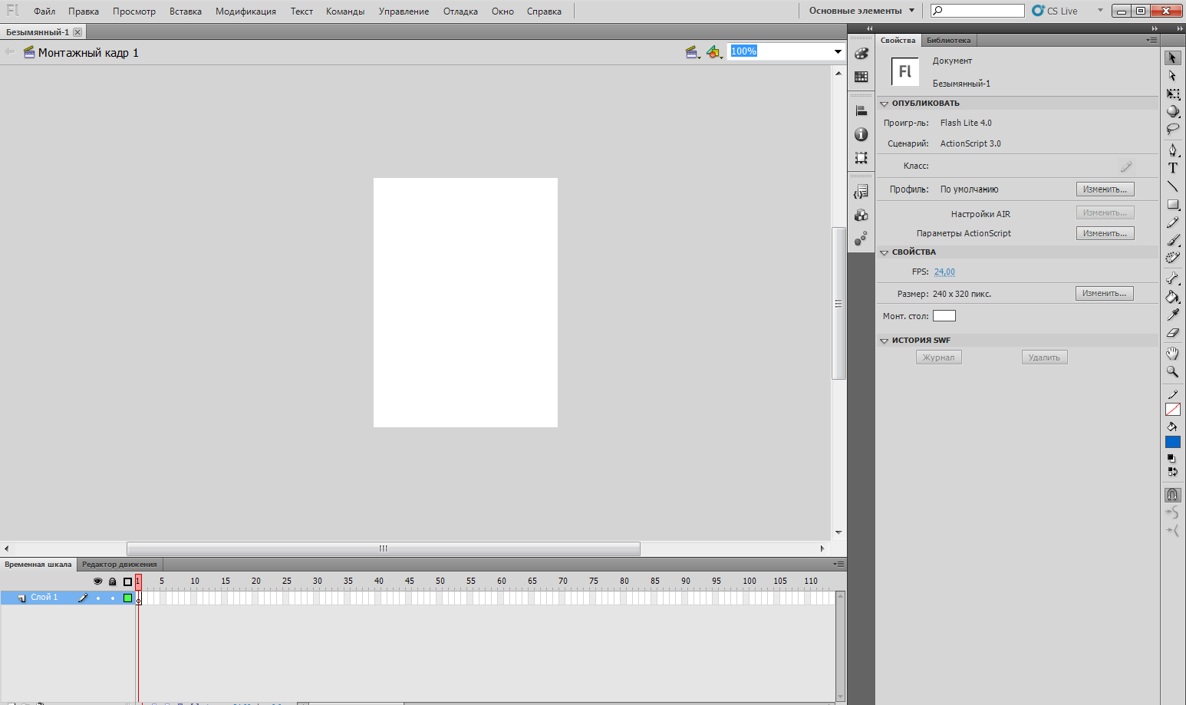Select the Pencil tool
Screen dimensions: 1186x705
[1172, 222]
